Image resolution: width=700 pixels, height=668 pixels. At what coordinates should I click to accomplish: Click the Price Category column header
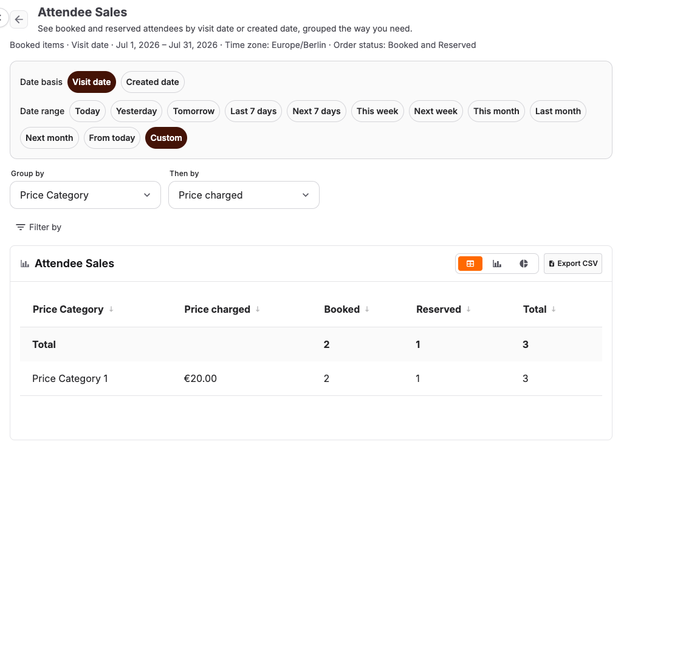click(68, 309)
